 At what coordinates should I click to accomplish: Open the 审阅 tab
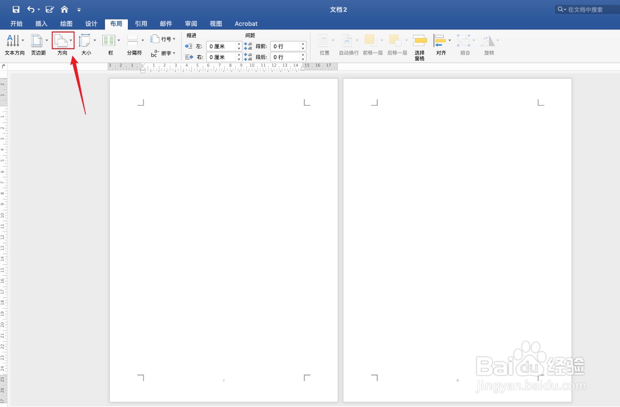point(191,24)
